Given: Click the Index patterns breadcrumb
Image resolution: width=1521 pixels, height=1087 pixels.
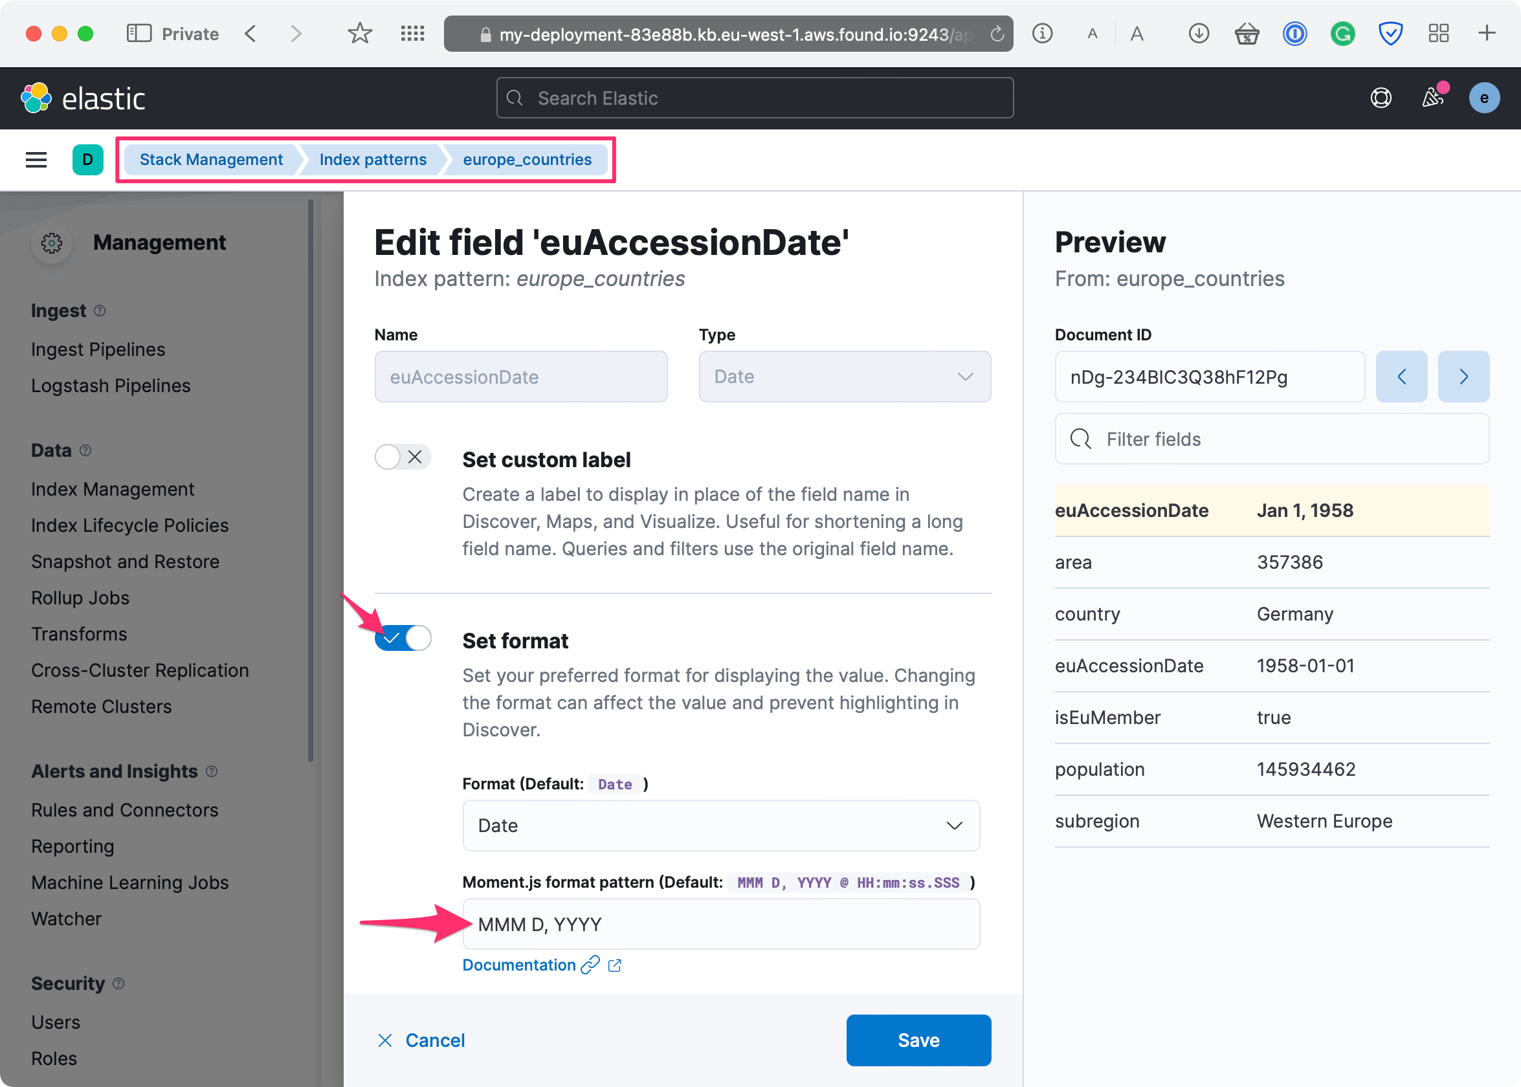Looking at the screenshot, I should tap(372, 159).
